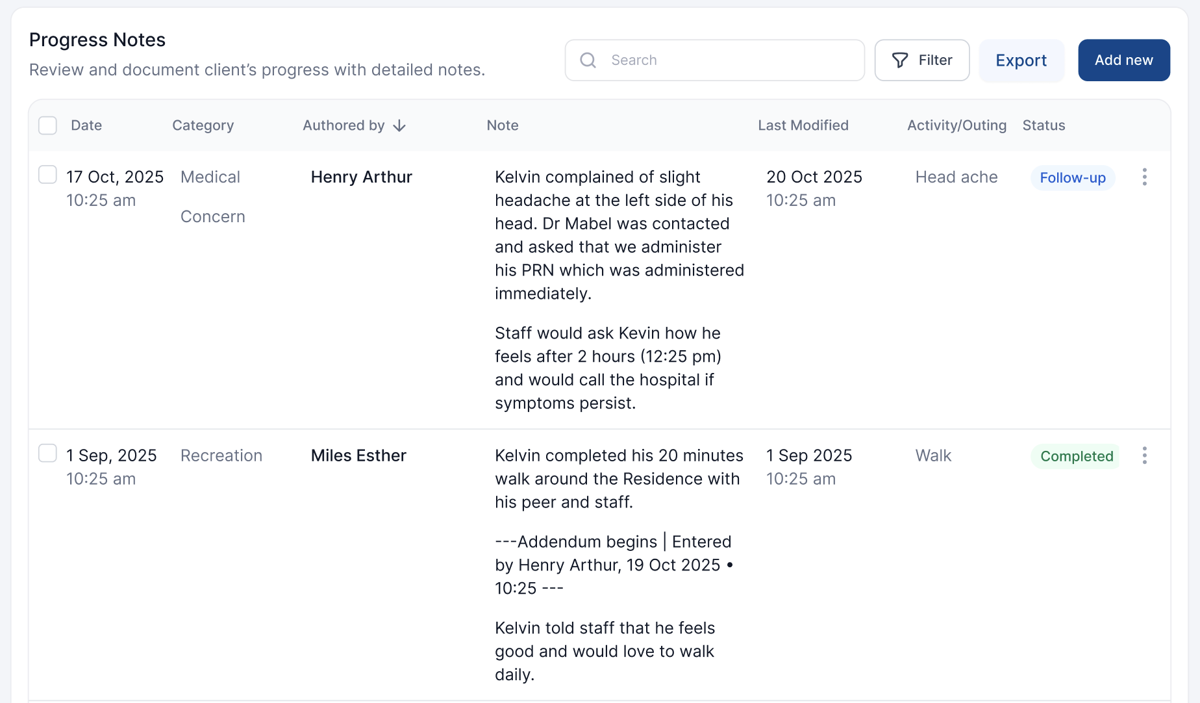
Task: Click the funnel icon on Filter
Action: pos(900,60)
